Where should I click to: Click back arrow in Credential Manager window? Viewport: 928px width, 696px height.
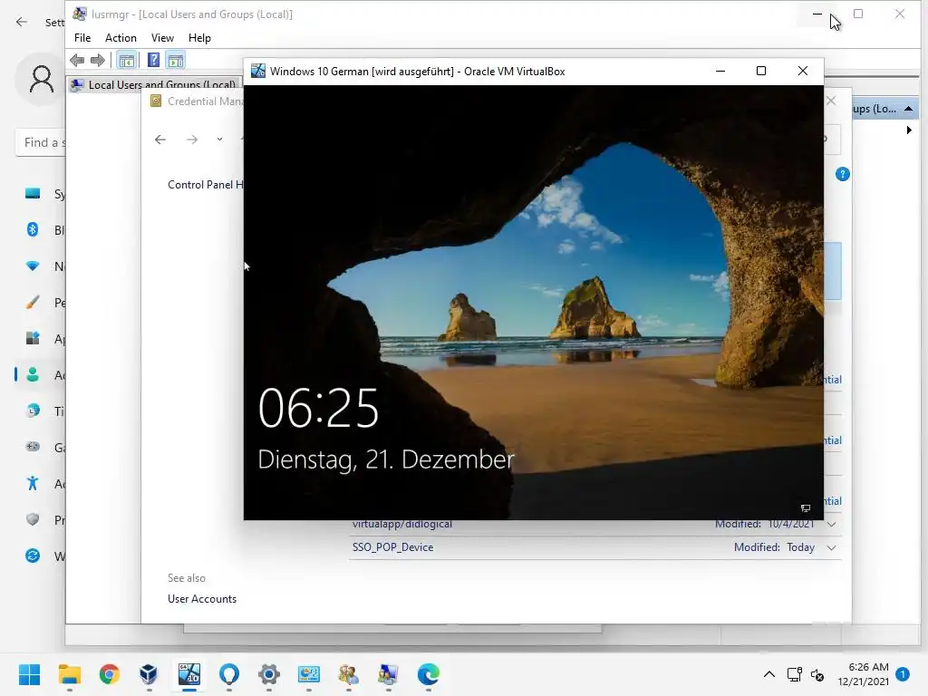(x=160, y=140)
